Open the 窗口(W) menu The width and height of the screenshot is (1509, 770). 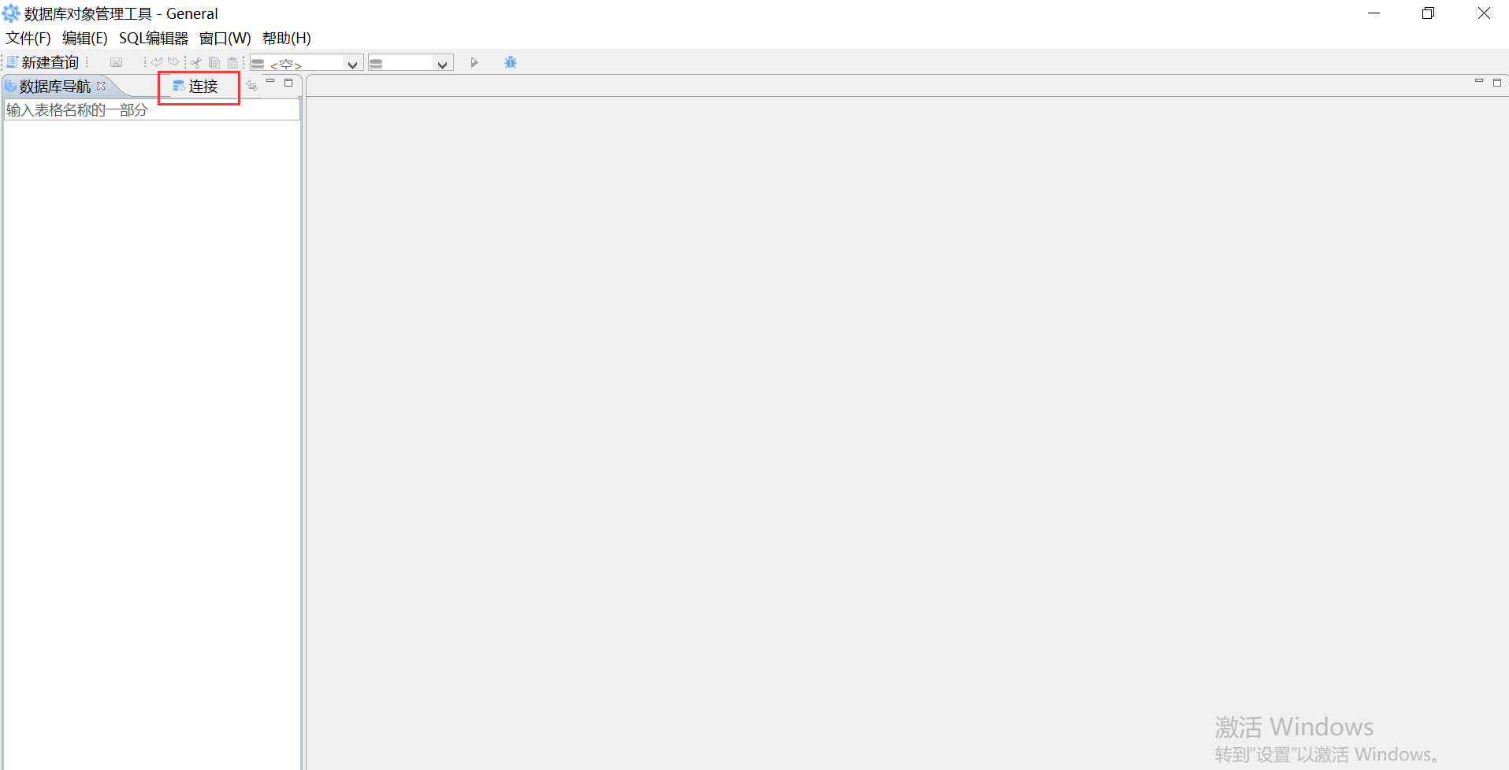pos(225,38)
